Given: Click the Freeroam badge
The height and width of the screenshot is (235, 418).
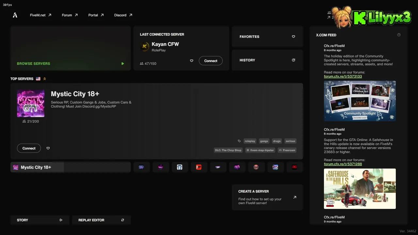Looking at the screenshot, I should point(287,150).
